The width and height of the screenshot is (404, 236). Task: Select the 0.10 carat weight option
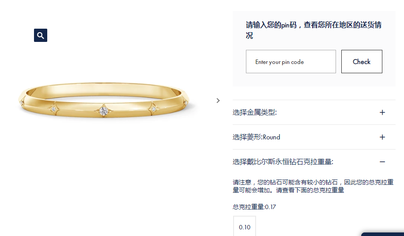(245, 226)
